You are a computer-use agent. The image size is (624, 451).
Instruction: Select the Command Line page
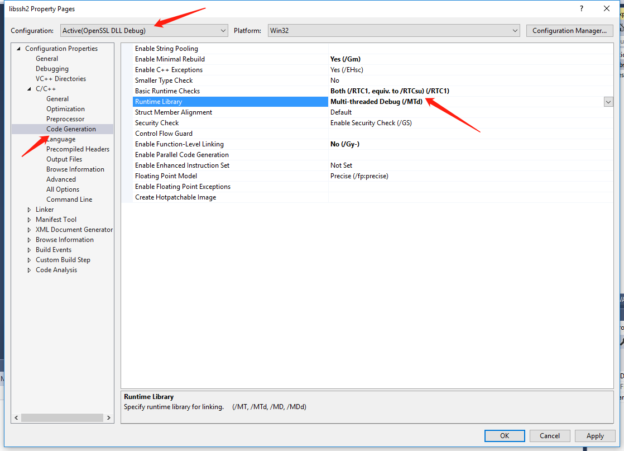point(69,199)
